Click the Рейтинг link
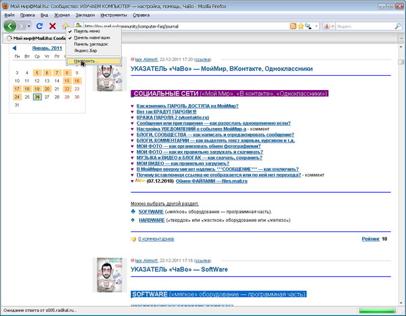 (371, 239)
